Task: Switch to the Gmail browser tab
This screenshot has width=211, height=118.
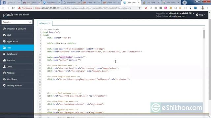Action: pos(31,3)
